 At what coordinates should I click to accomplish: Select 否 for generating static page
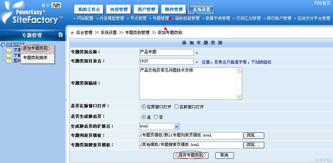[x=156, y=117]
